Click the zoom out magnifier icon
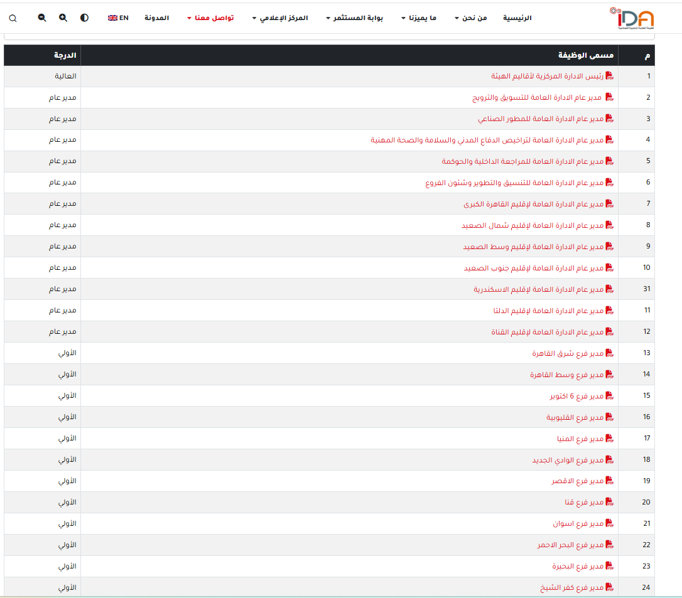 [x=42, y=18]
